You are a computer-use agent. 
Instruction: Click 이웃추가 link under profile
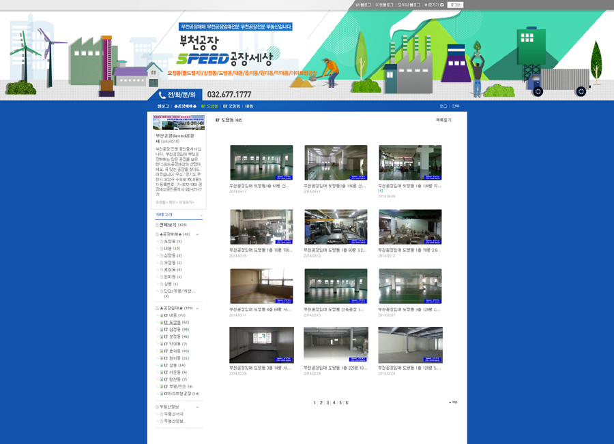(x=185, y=202)
